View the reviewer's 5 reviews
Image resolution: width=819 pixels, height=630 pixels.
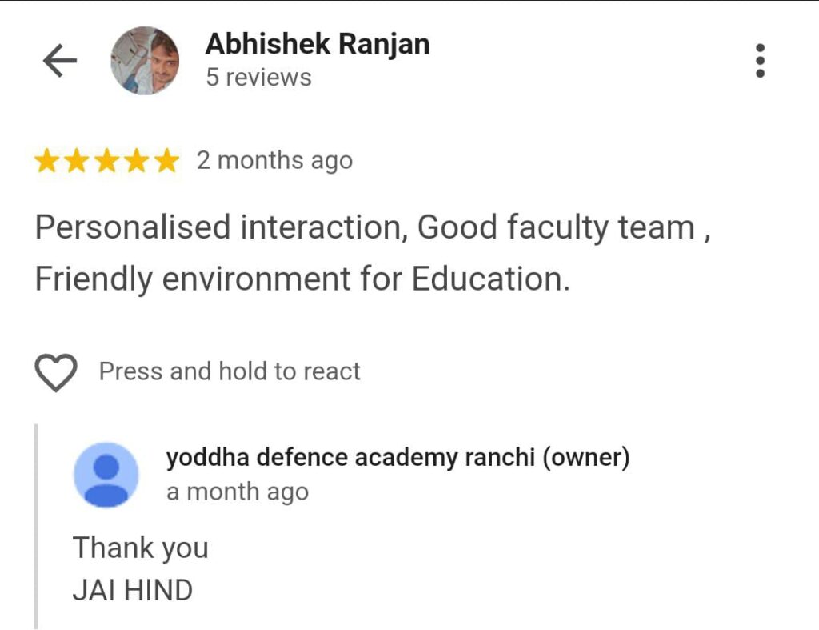(x=258, y=78)
